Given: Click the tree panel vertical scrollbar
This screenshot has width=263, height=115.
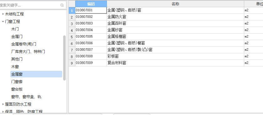Looking at the screenshot, I should coord(64,58).
